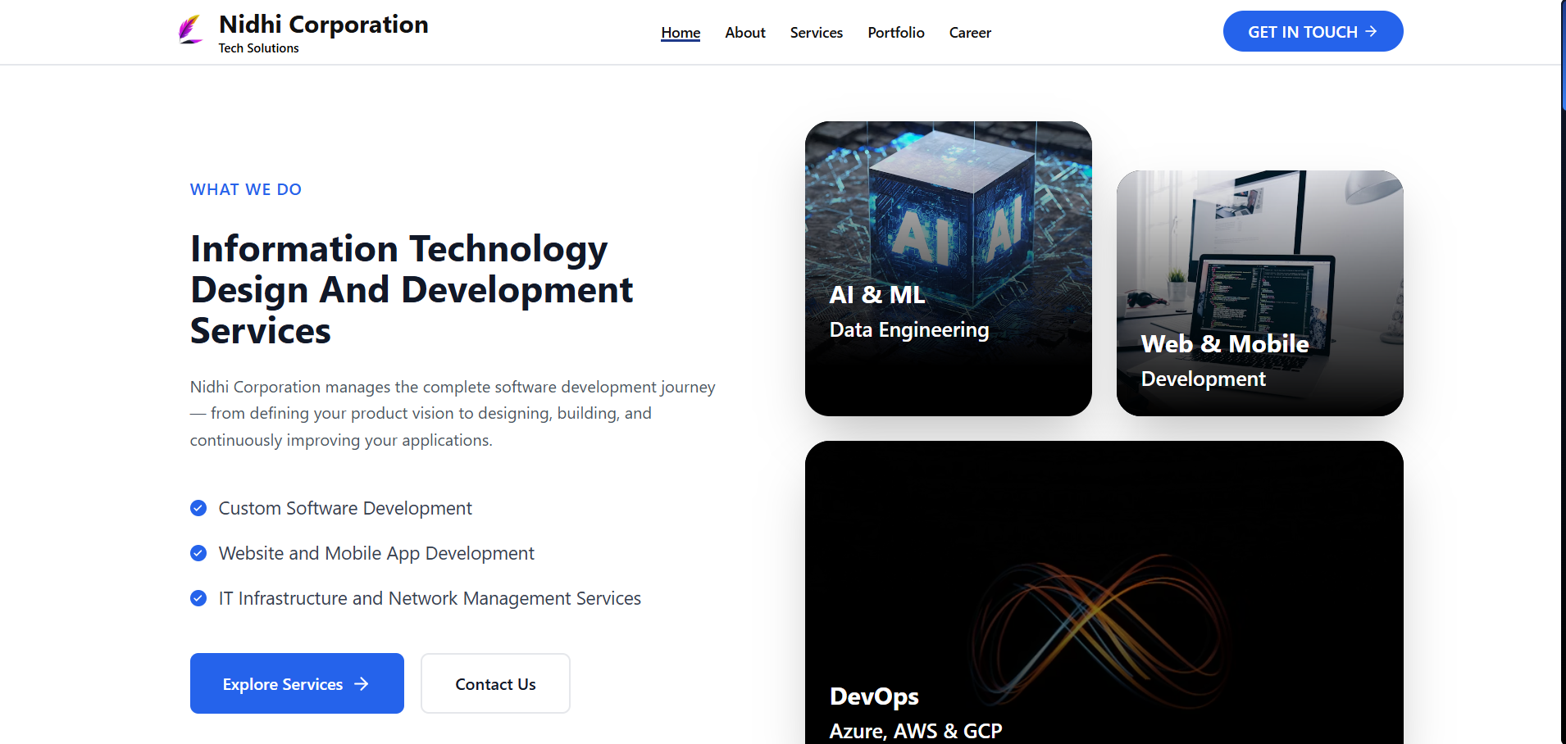Open the Services navigation link
Viewport: 1566px width, 744px height.
coord(816,33)
